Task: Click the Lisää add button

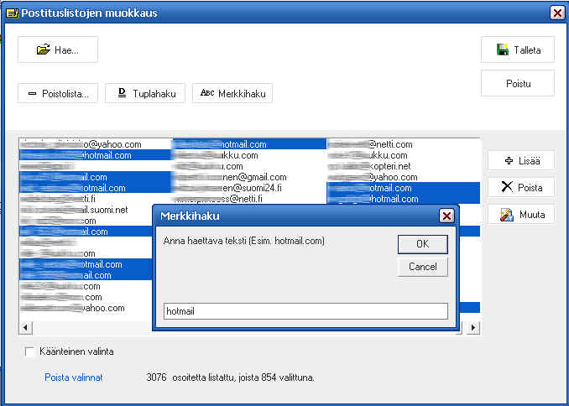Action: [x=520, y=161]
